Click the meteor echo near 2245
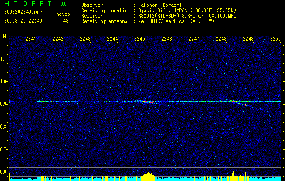 pyautogui.click(x=148, y=102)
